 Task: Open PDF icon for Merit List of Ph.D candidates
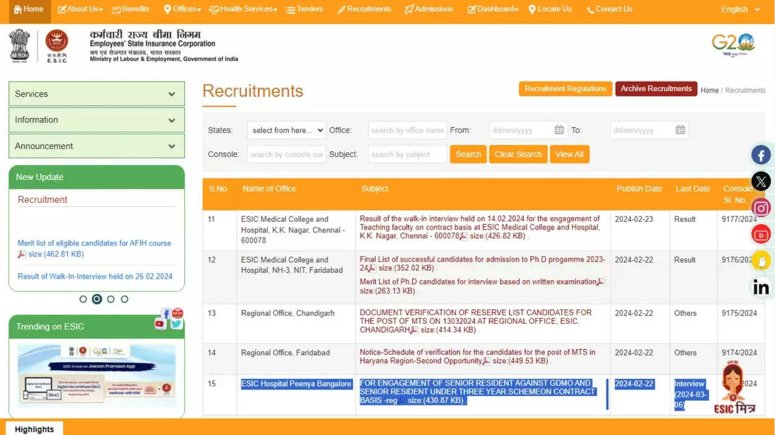(601, 282)
